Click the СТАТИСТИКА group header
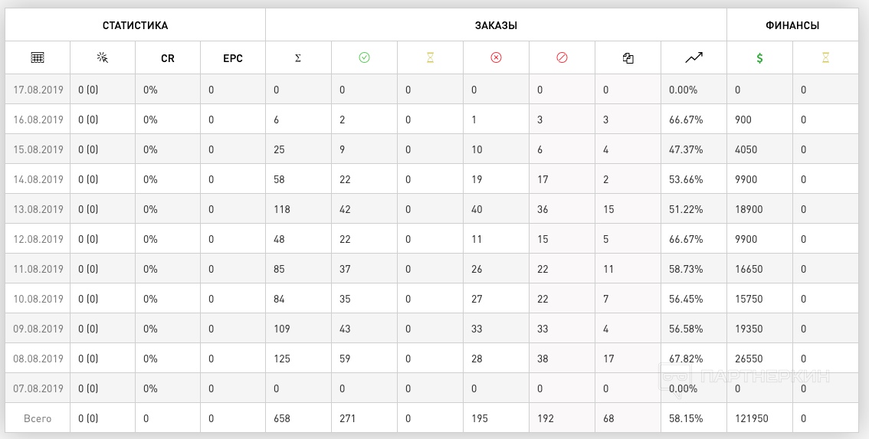This screenshot has width=869, height=439. [x=135, y=25]
